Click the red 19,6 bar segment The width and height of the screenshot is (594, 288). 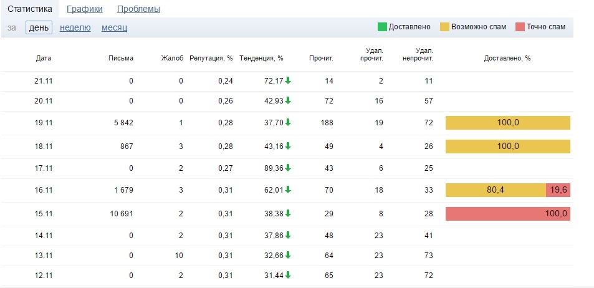tap(558, 190)
